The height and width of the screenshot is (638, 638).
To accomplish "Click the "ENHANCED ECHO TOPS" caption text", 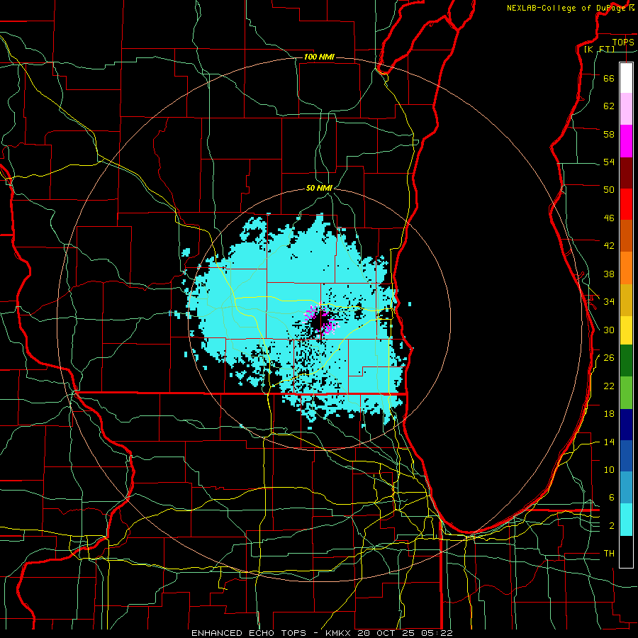I will point(249,633).
